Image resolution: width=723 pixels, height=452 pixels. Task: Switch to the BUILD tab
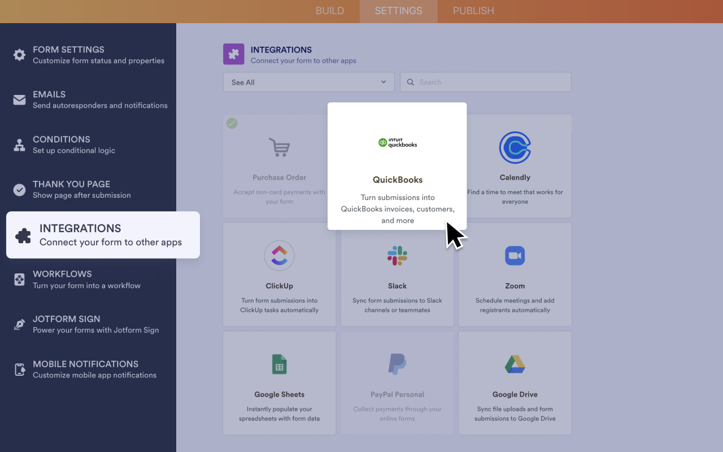pyautogui.click(x=330, y=11)
